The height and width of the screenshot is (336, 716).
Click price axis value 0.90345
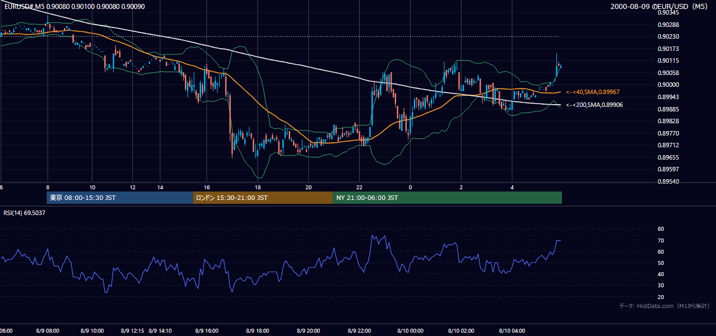pyautogui.click(x=668, y=12)
